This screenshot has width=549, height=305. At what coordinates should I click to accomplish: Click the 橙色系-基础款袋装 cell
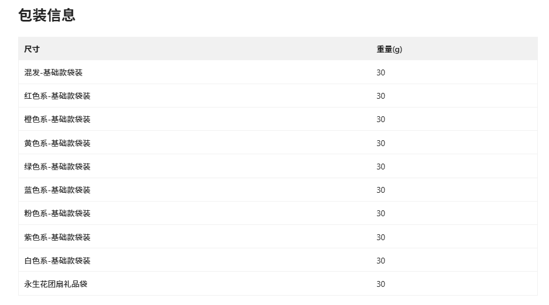pos(57,119)
